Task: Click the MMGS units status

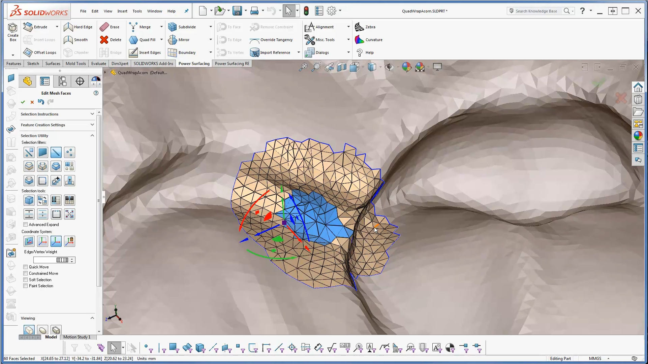Action: click(595, 359)
